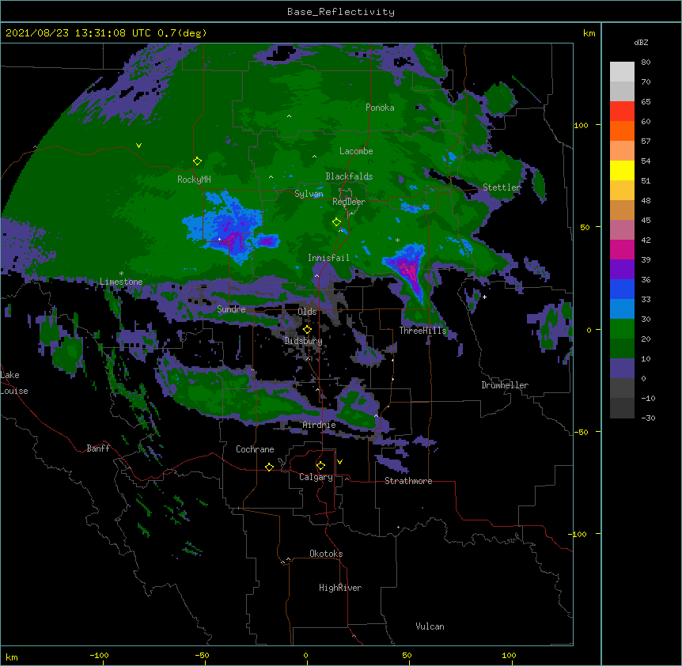
Task: Click the yellow diamond marker above RockyMH
Action: coord(198,161)
